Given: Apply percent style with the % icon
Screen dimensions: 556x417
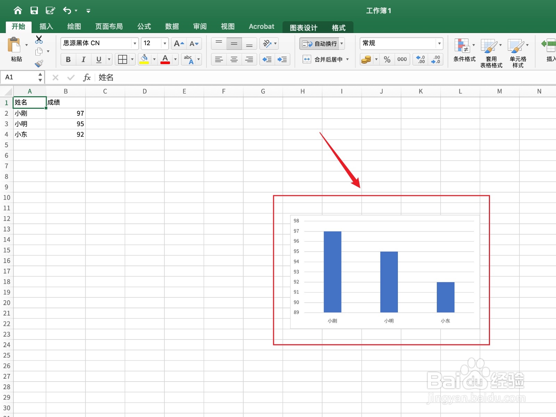Looking at the screenshot, I should click(387, 59).
